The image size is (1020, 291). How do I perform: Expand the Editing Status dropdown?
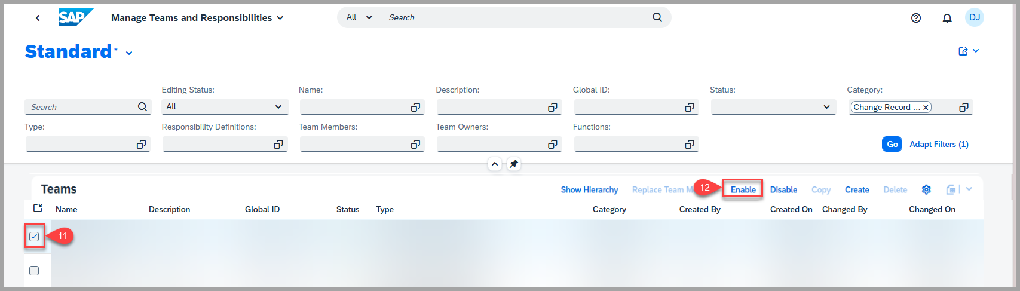point(278,107)
